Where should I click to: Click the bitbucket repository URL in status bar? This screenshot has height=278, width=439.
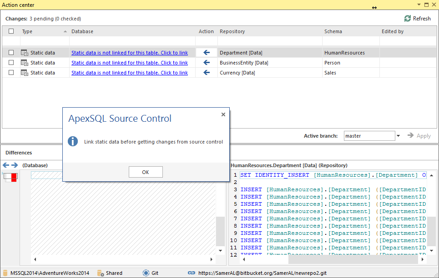[262, 273]
